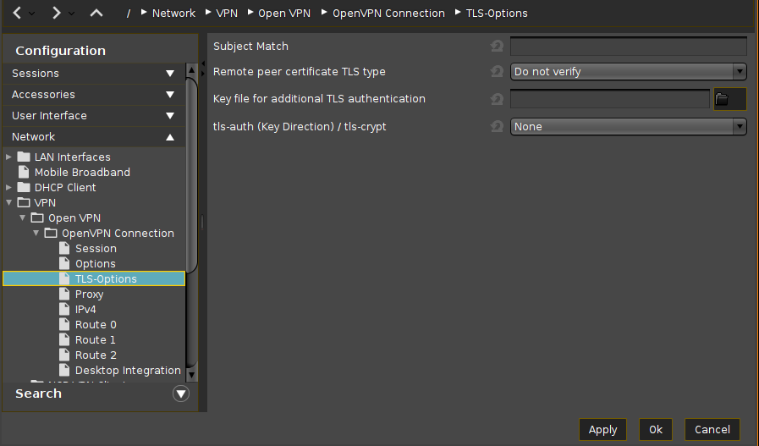The height and width of the screenshot is (446, 759).
Task: Reset Key file for TLS authentication
Action: click(497, 100)
